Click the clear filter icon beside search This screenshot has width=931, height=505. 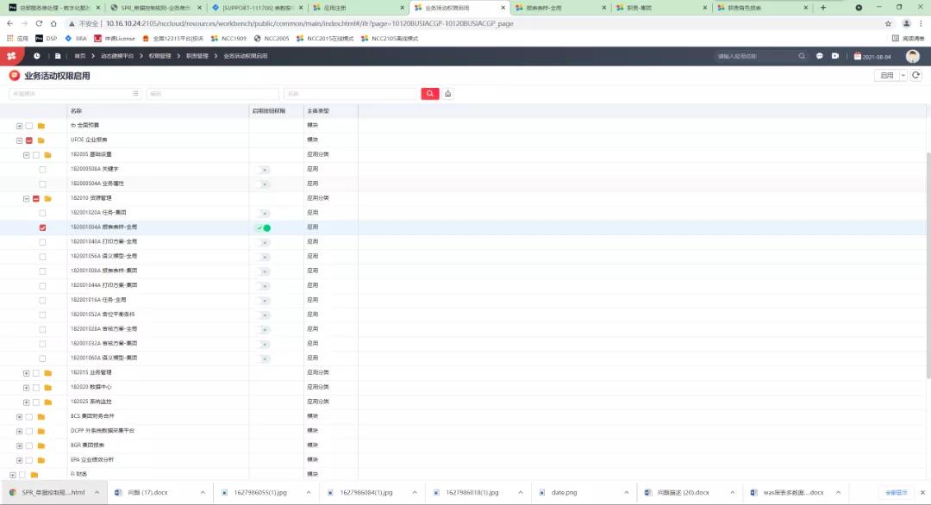tap(447, 94)
